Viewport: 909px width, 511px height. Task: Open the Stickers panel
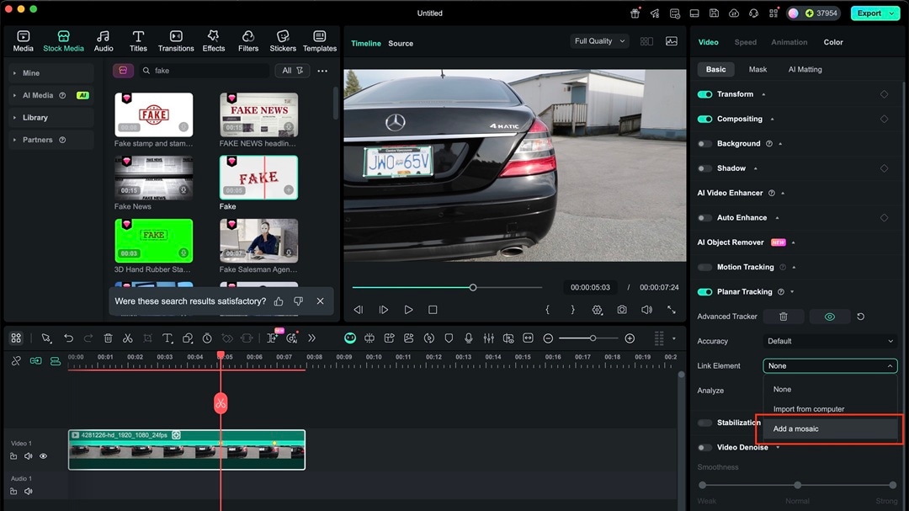pyautogui.click(x=283, y=41)
